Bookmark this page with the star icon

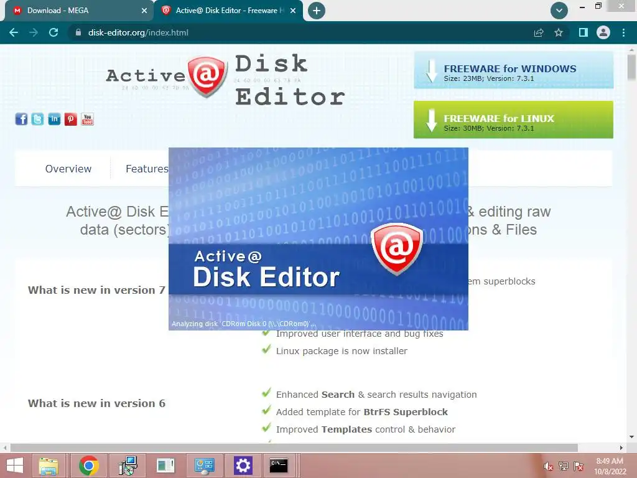[x=559, y=32]
